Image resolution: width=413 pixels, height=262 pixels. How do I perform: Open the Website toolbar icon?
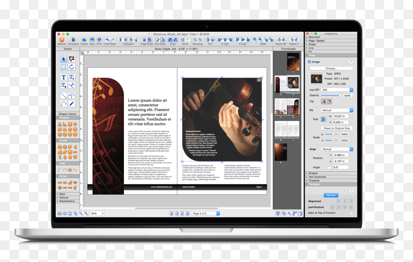[61, 40]
